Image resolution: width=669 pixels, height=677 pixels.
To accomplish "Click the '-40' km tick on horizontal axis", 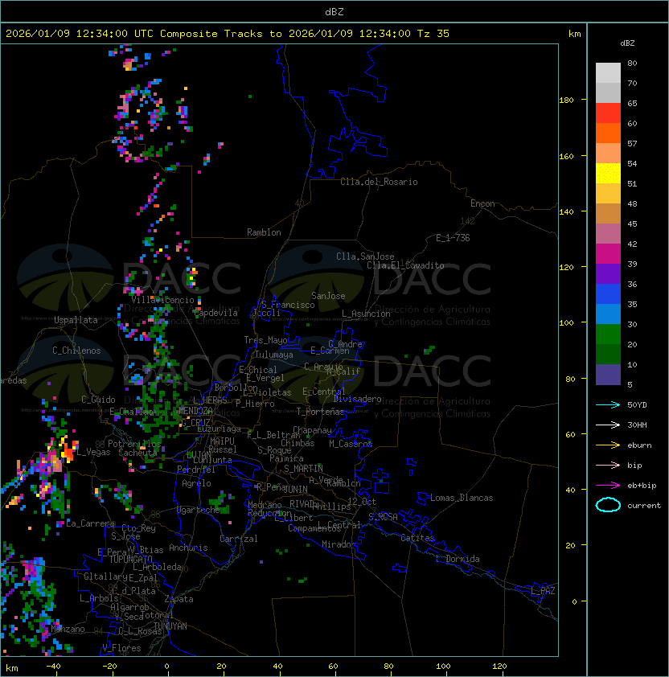I will click(53, 667).
